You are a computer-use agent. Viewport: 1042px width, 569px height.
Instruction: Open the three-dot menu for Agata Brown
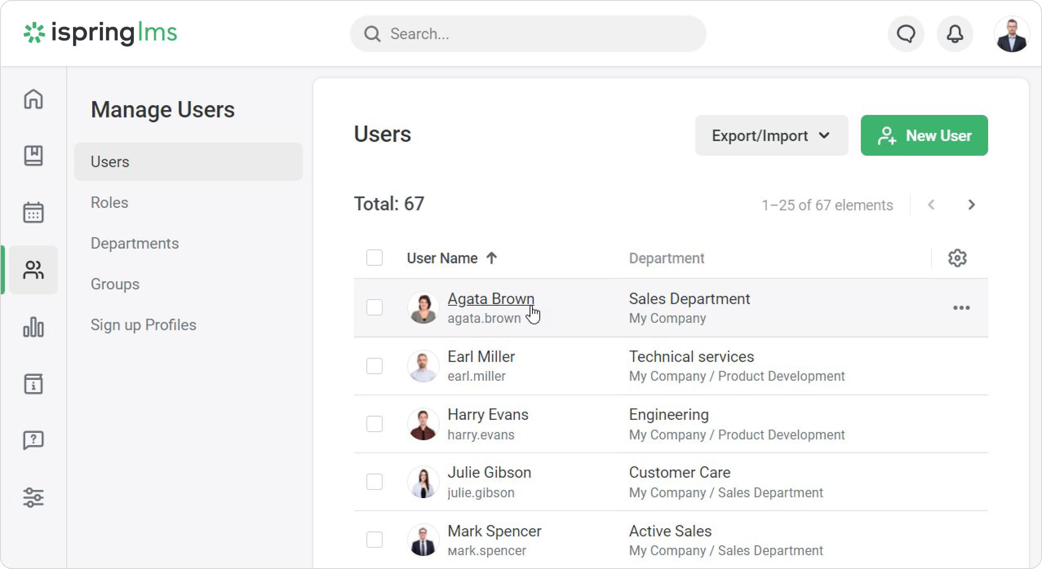click(x=961, y=308)
